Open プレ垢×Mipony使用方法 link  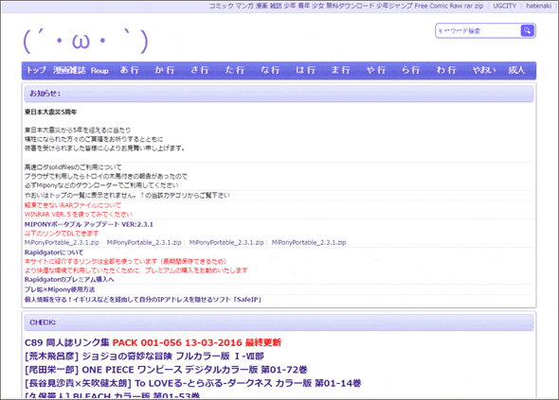pos(60,289)
